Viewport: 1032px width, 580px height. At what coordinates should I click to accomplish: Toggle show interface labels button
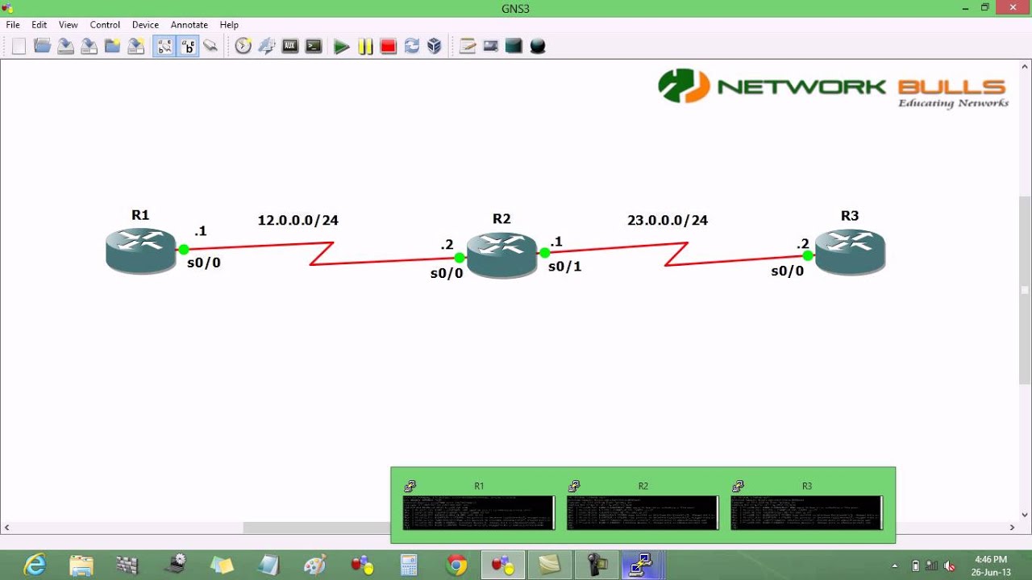[x=164, y=46]
